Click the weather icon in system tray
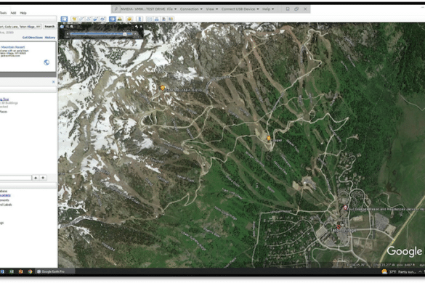425x283 pixels. pyautogui.click(x=384, y=271)
